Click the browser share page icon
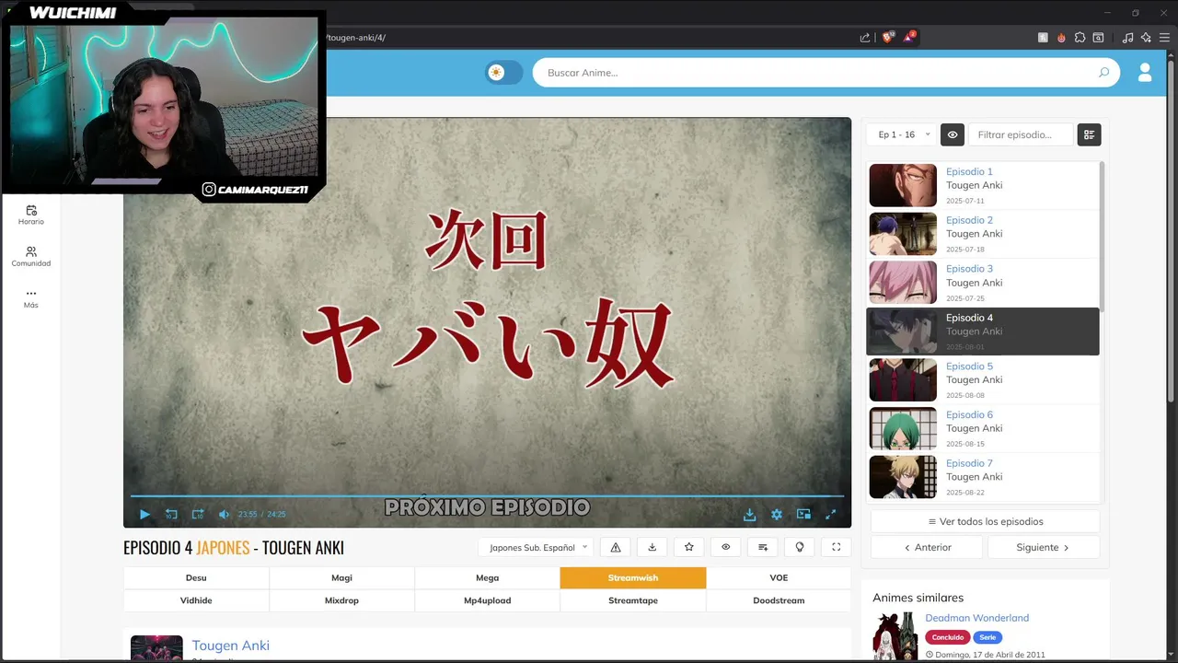 pos(865,38)
